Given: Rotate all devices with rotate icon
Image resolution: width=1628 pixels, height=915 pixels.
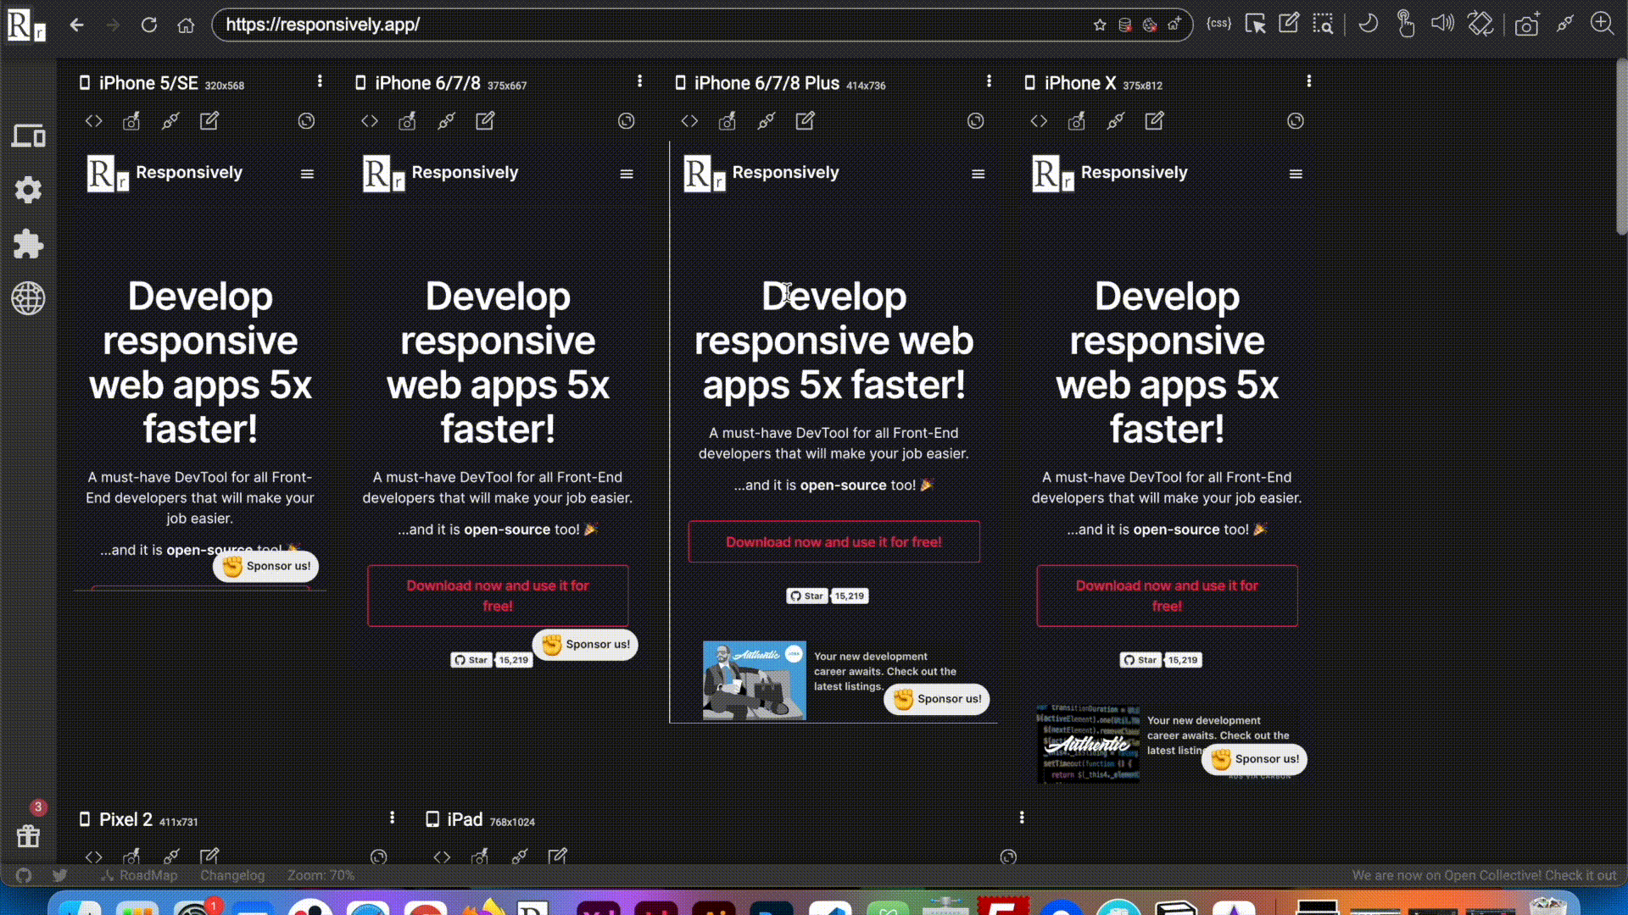Looking at the screenshot, I should click(1480, 24).
